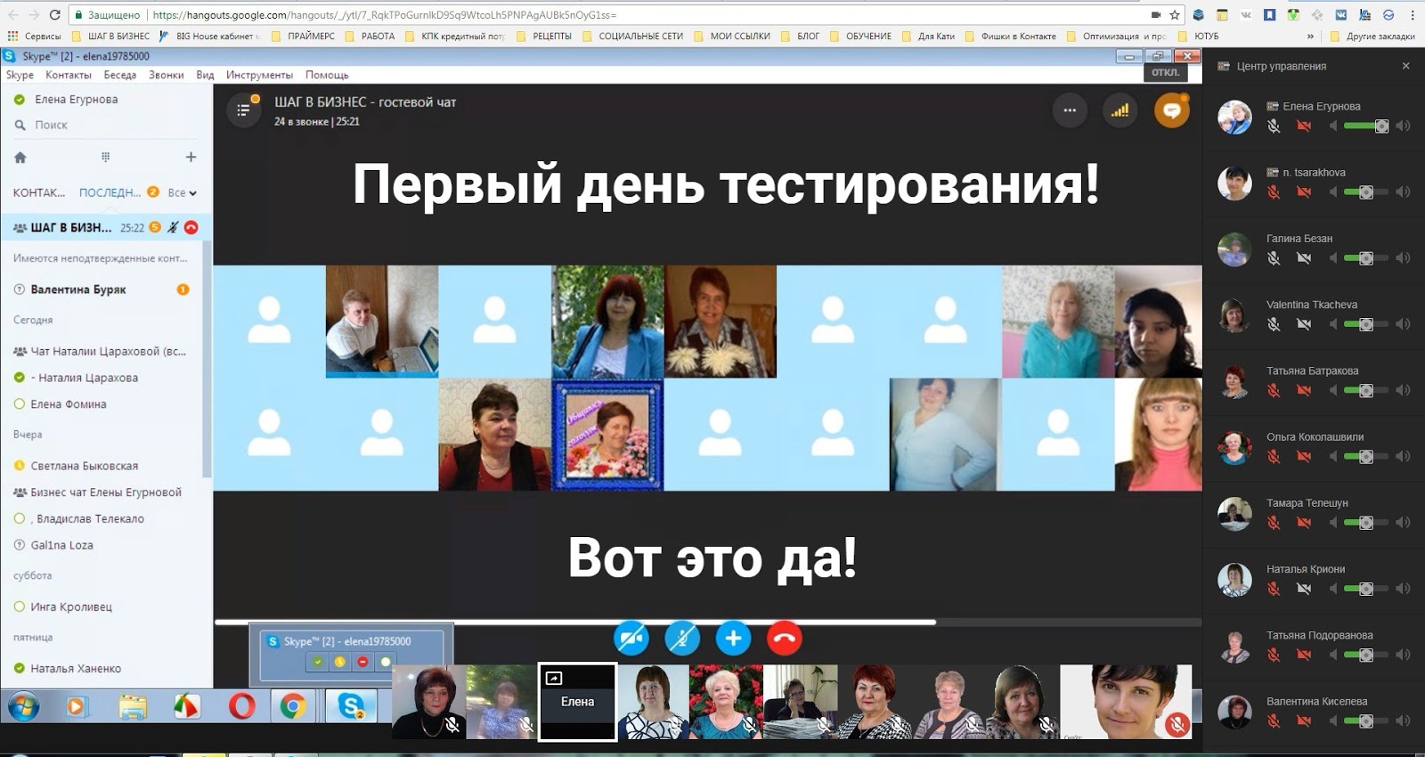Click the red hang up call button
The width and height of the screenshot is (1425, 757).
[x=784, y=639]
